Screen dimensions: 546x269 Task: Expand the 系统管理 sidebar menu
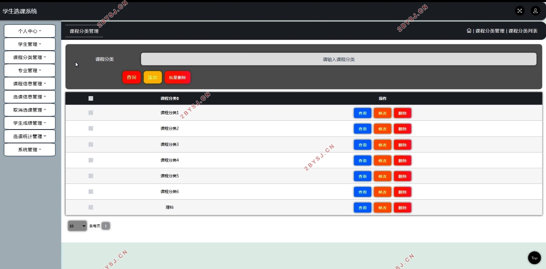(x=30, y=149)
